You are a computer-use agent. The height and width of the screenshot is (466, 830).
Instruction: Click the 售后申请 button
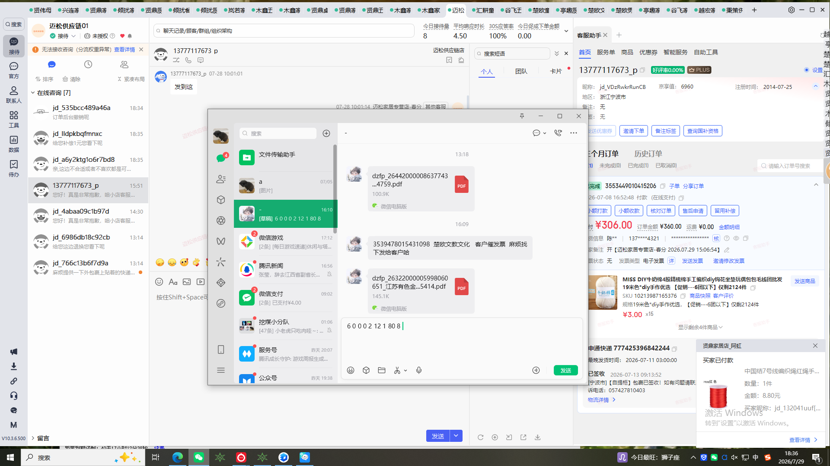(693, 211)
